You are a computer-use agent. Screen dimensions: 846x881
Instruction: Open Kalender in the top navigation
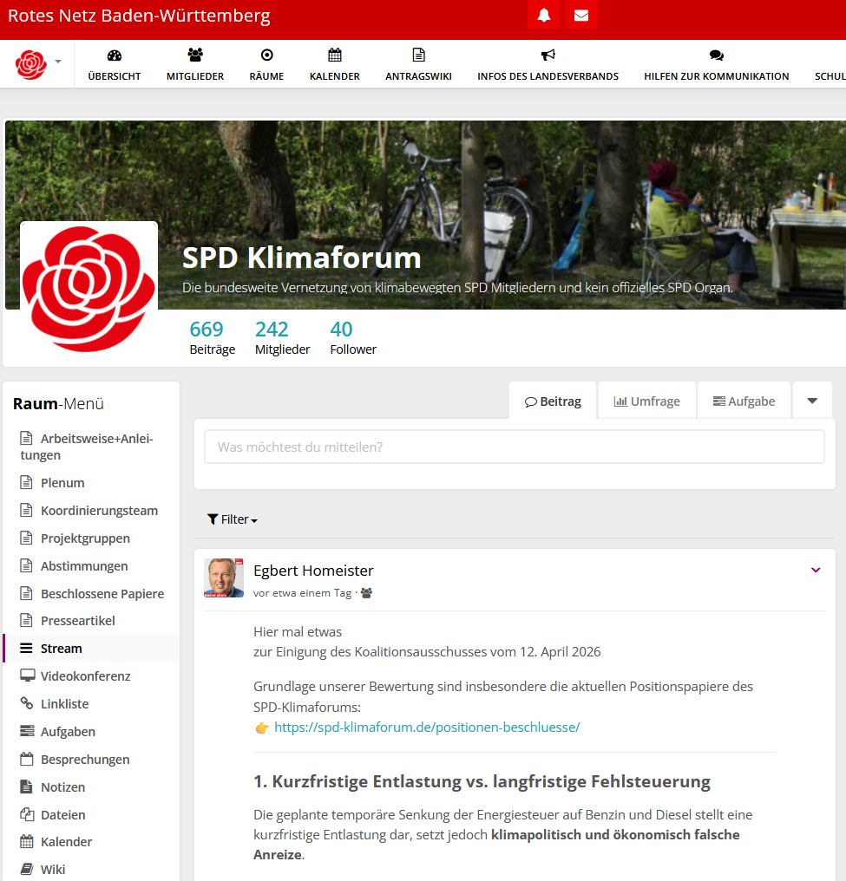[335, 65]
